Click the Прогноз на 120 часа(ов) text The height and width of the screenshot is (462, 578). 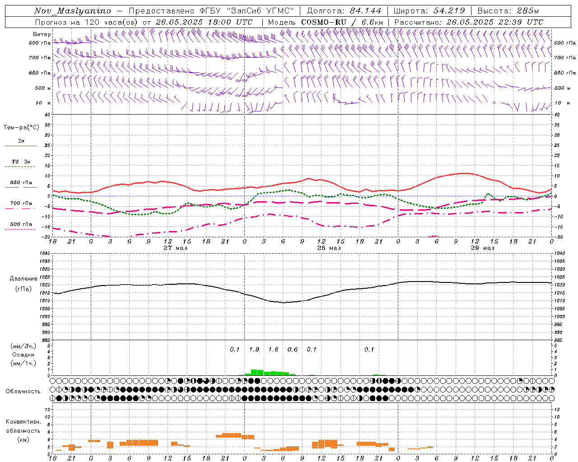point(87,22)
